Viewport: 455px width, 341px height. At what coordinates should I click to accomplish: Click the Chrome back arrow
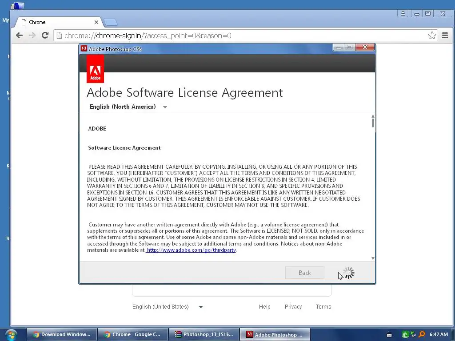19,36
